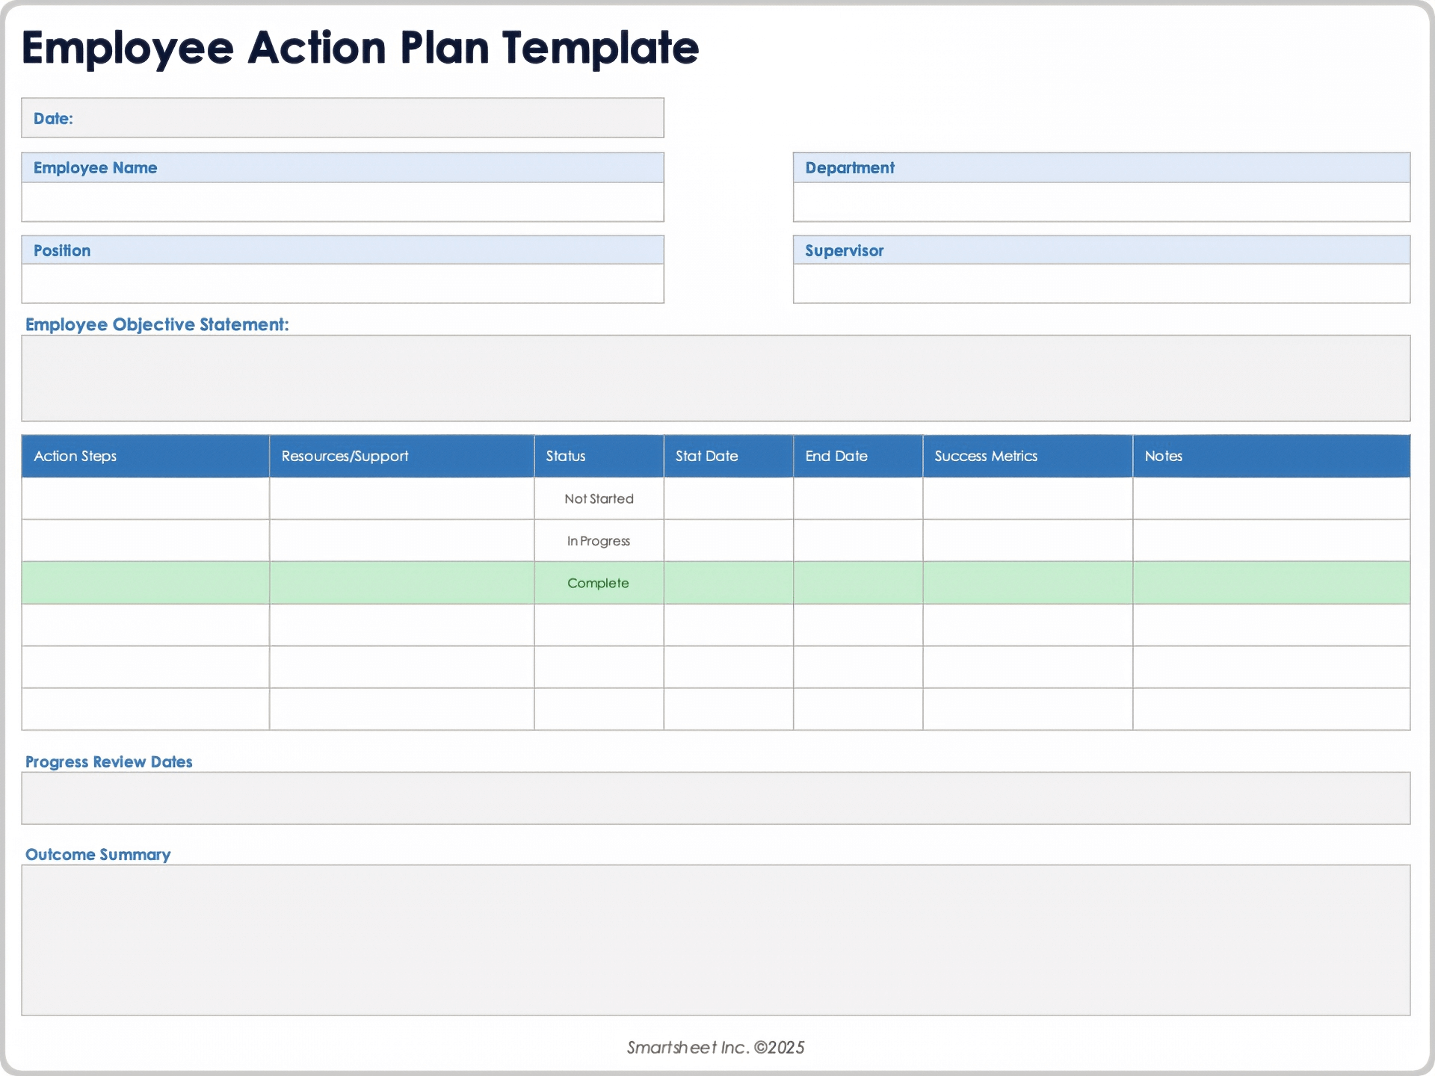Click the Smartsheet Inc. 2025 footer text

coord(715,1048)
